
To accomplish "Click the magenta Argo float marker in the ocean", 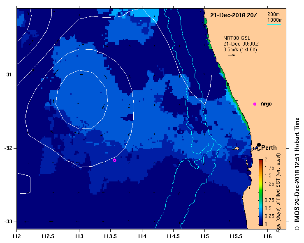I will click(115, 160).
